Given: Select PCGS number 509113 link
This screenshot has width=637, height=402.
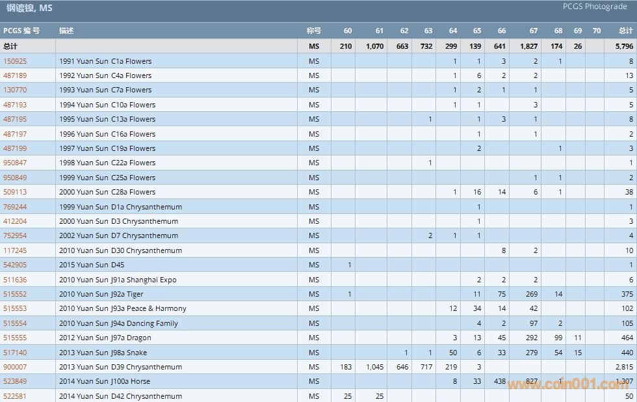Looking at the screenshot, I should 15,192.
